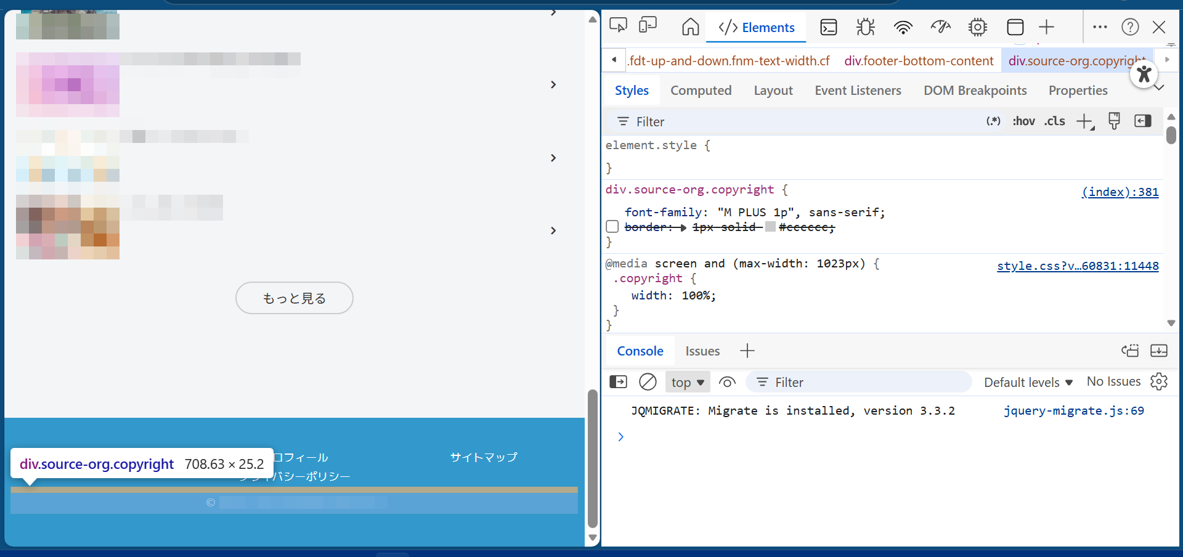Open the DevTools Welcome home icon
1183x557 pixels.
pos(690,27)
